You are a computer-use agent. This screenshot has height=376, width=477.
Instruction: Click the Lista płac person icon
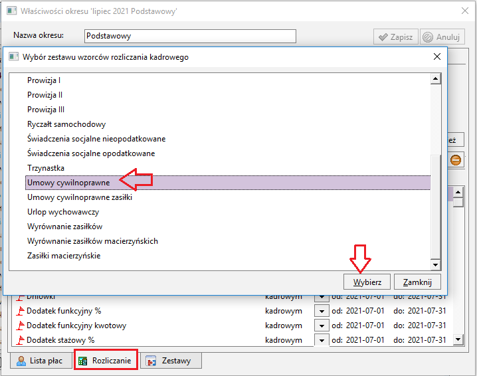point(21,361)
